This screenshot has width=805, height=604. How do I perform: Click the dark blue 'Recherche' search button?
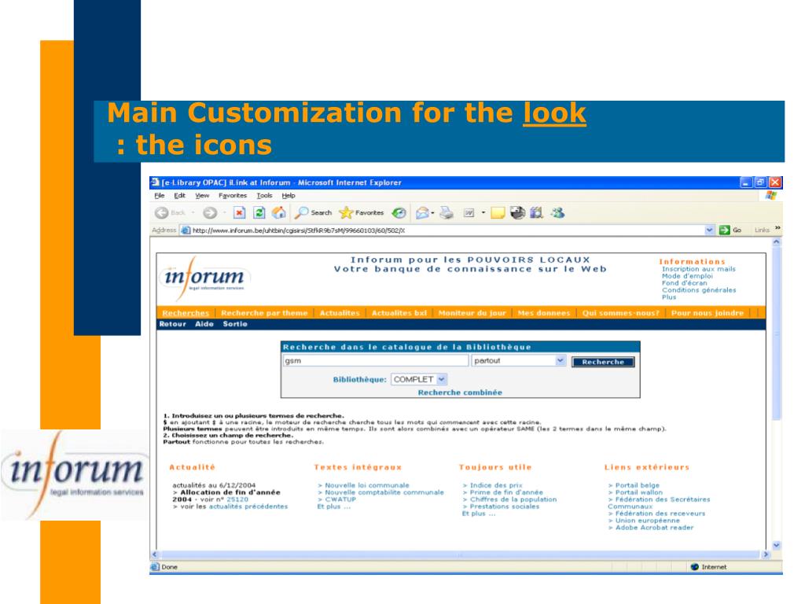click(x=603, y=362)
